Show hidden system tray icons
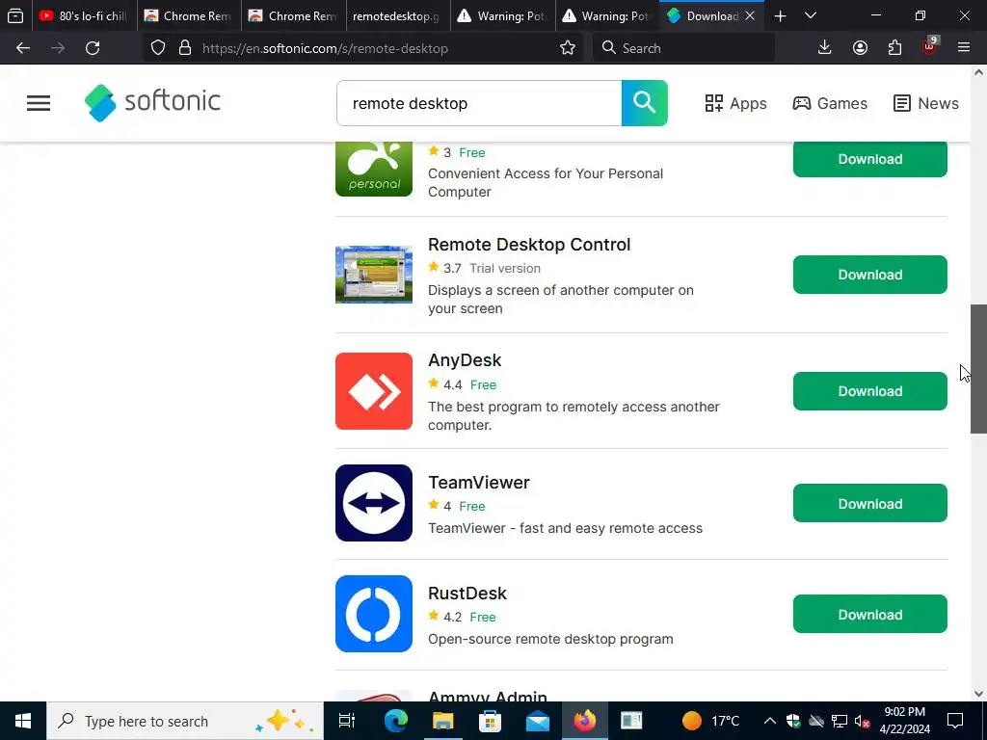The image size is (987, 740). pyautogui.click(x=769, y=721)
